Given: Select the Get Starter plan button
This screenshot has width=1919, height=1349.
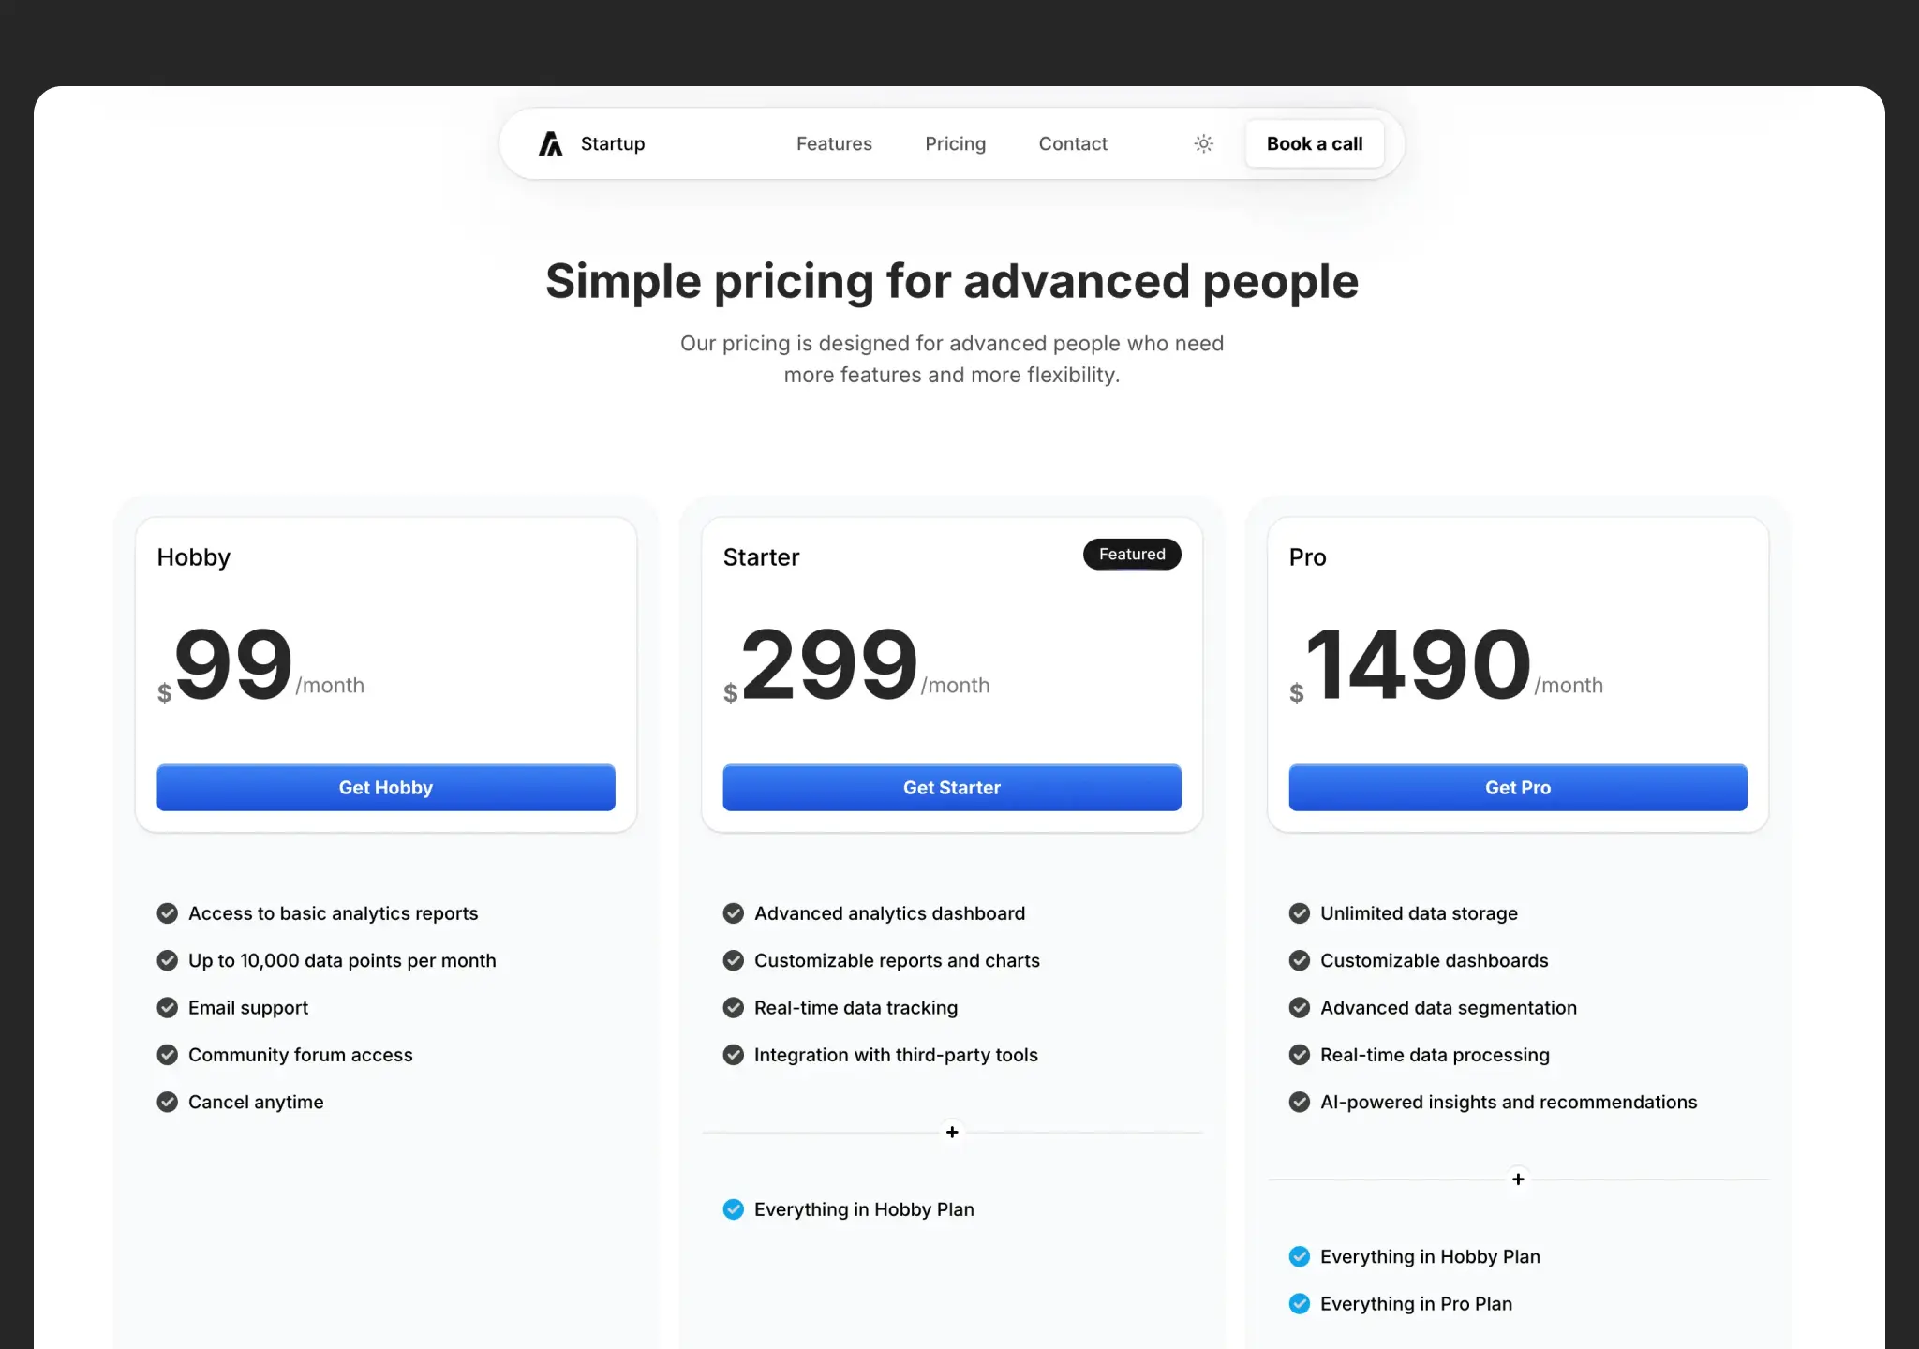Looking at the screenshot, I should pyautogui.click(x=951, y=788).
